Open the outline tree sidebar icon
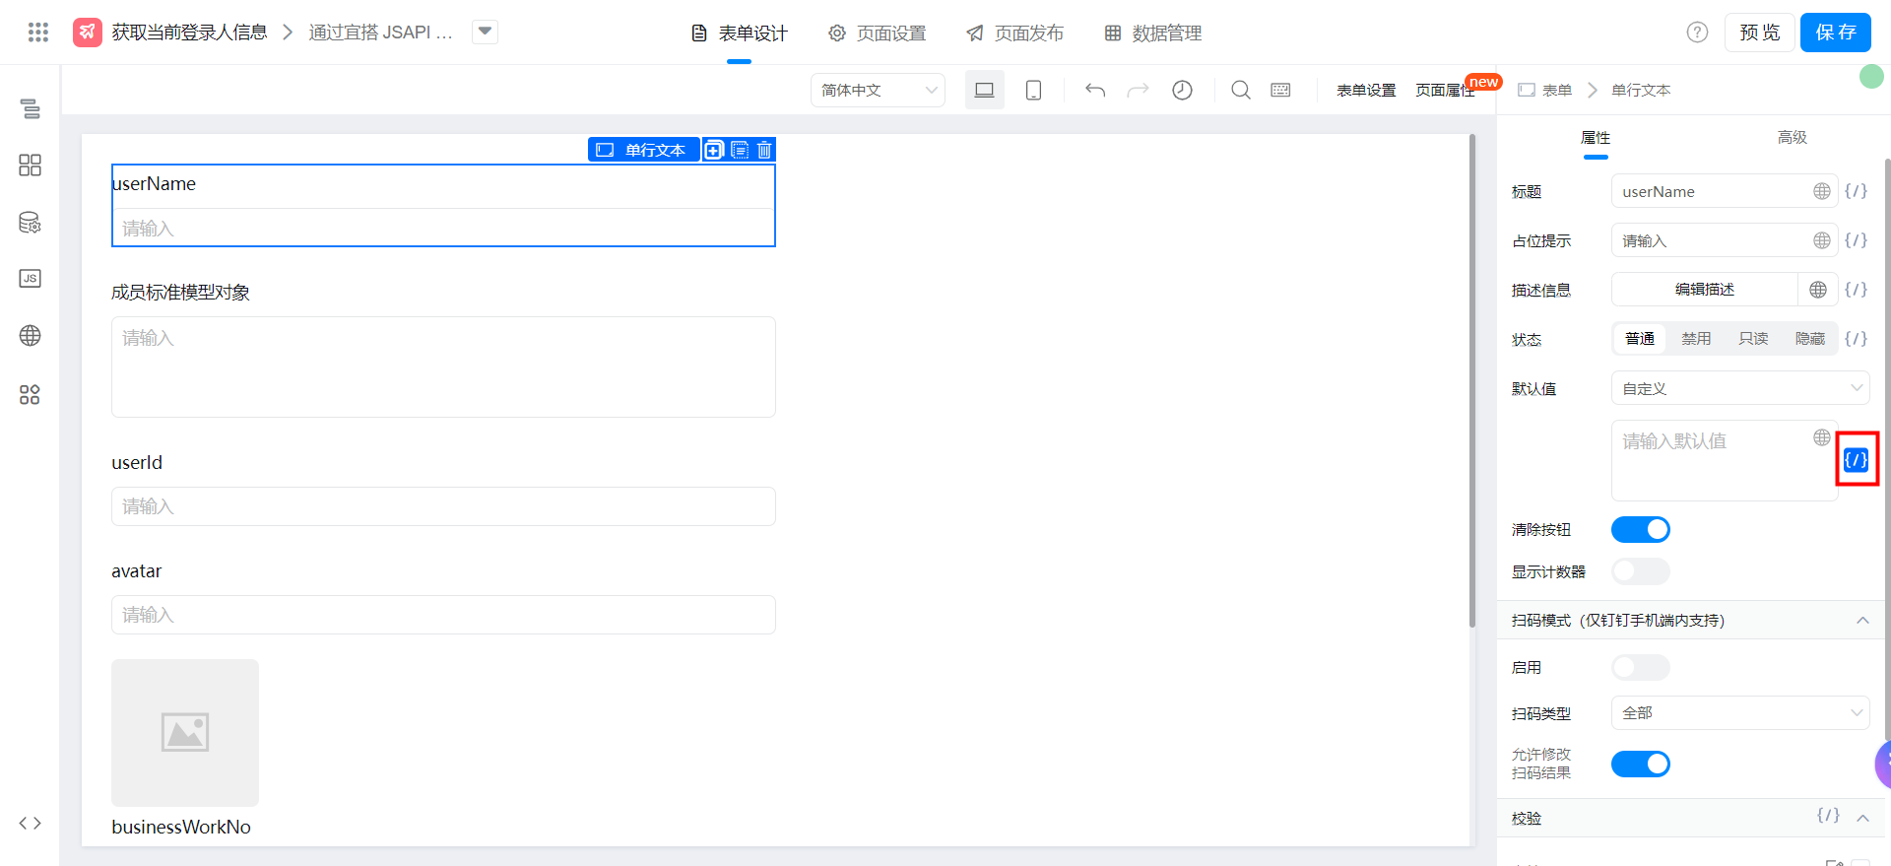 pos(31,108)
